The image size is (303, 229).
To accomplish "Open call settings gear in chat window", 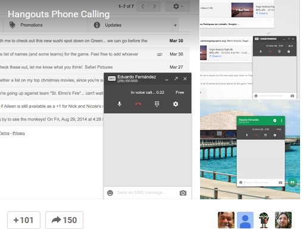I will click(x=176, y=104).
